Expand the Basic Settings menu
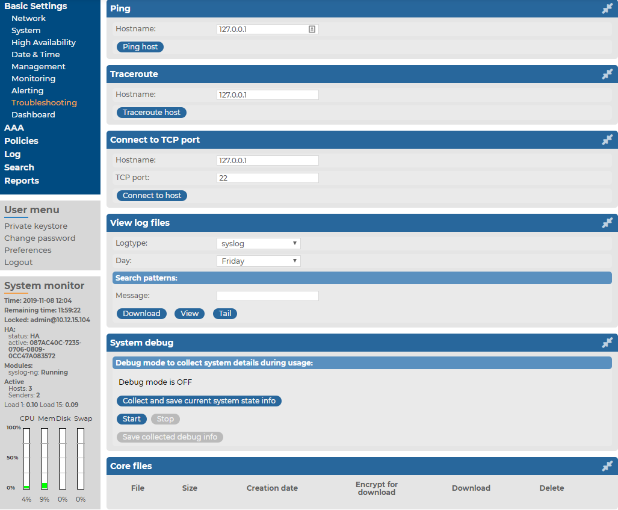 click(x=36, y=6)
